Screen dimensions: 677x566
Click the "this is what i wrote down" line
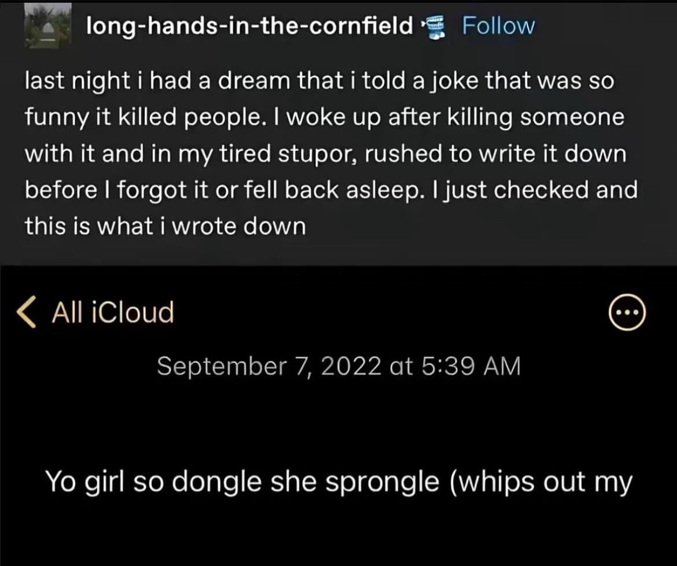165,226
